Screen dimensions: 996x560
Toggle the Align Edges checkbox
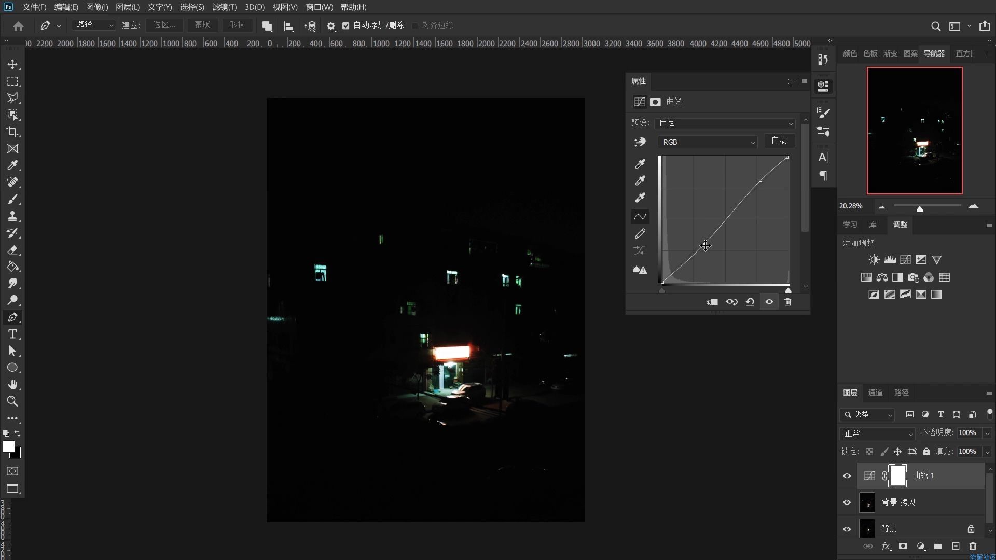(x=414, y=25)
